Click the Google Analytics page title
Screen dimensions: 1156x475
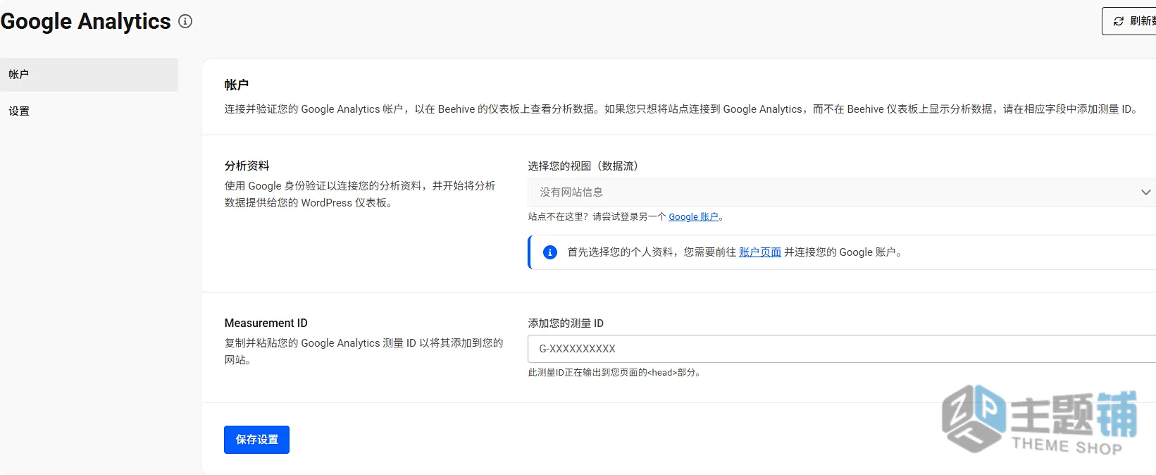(x=85, y=21)
